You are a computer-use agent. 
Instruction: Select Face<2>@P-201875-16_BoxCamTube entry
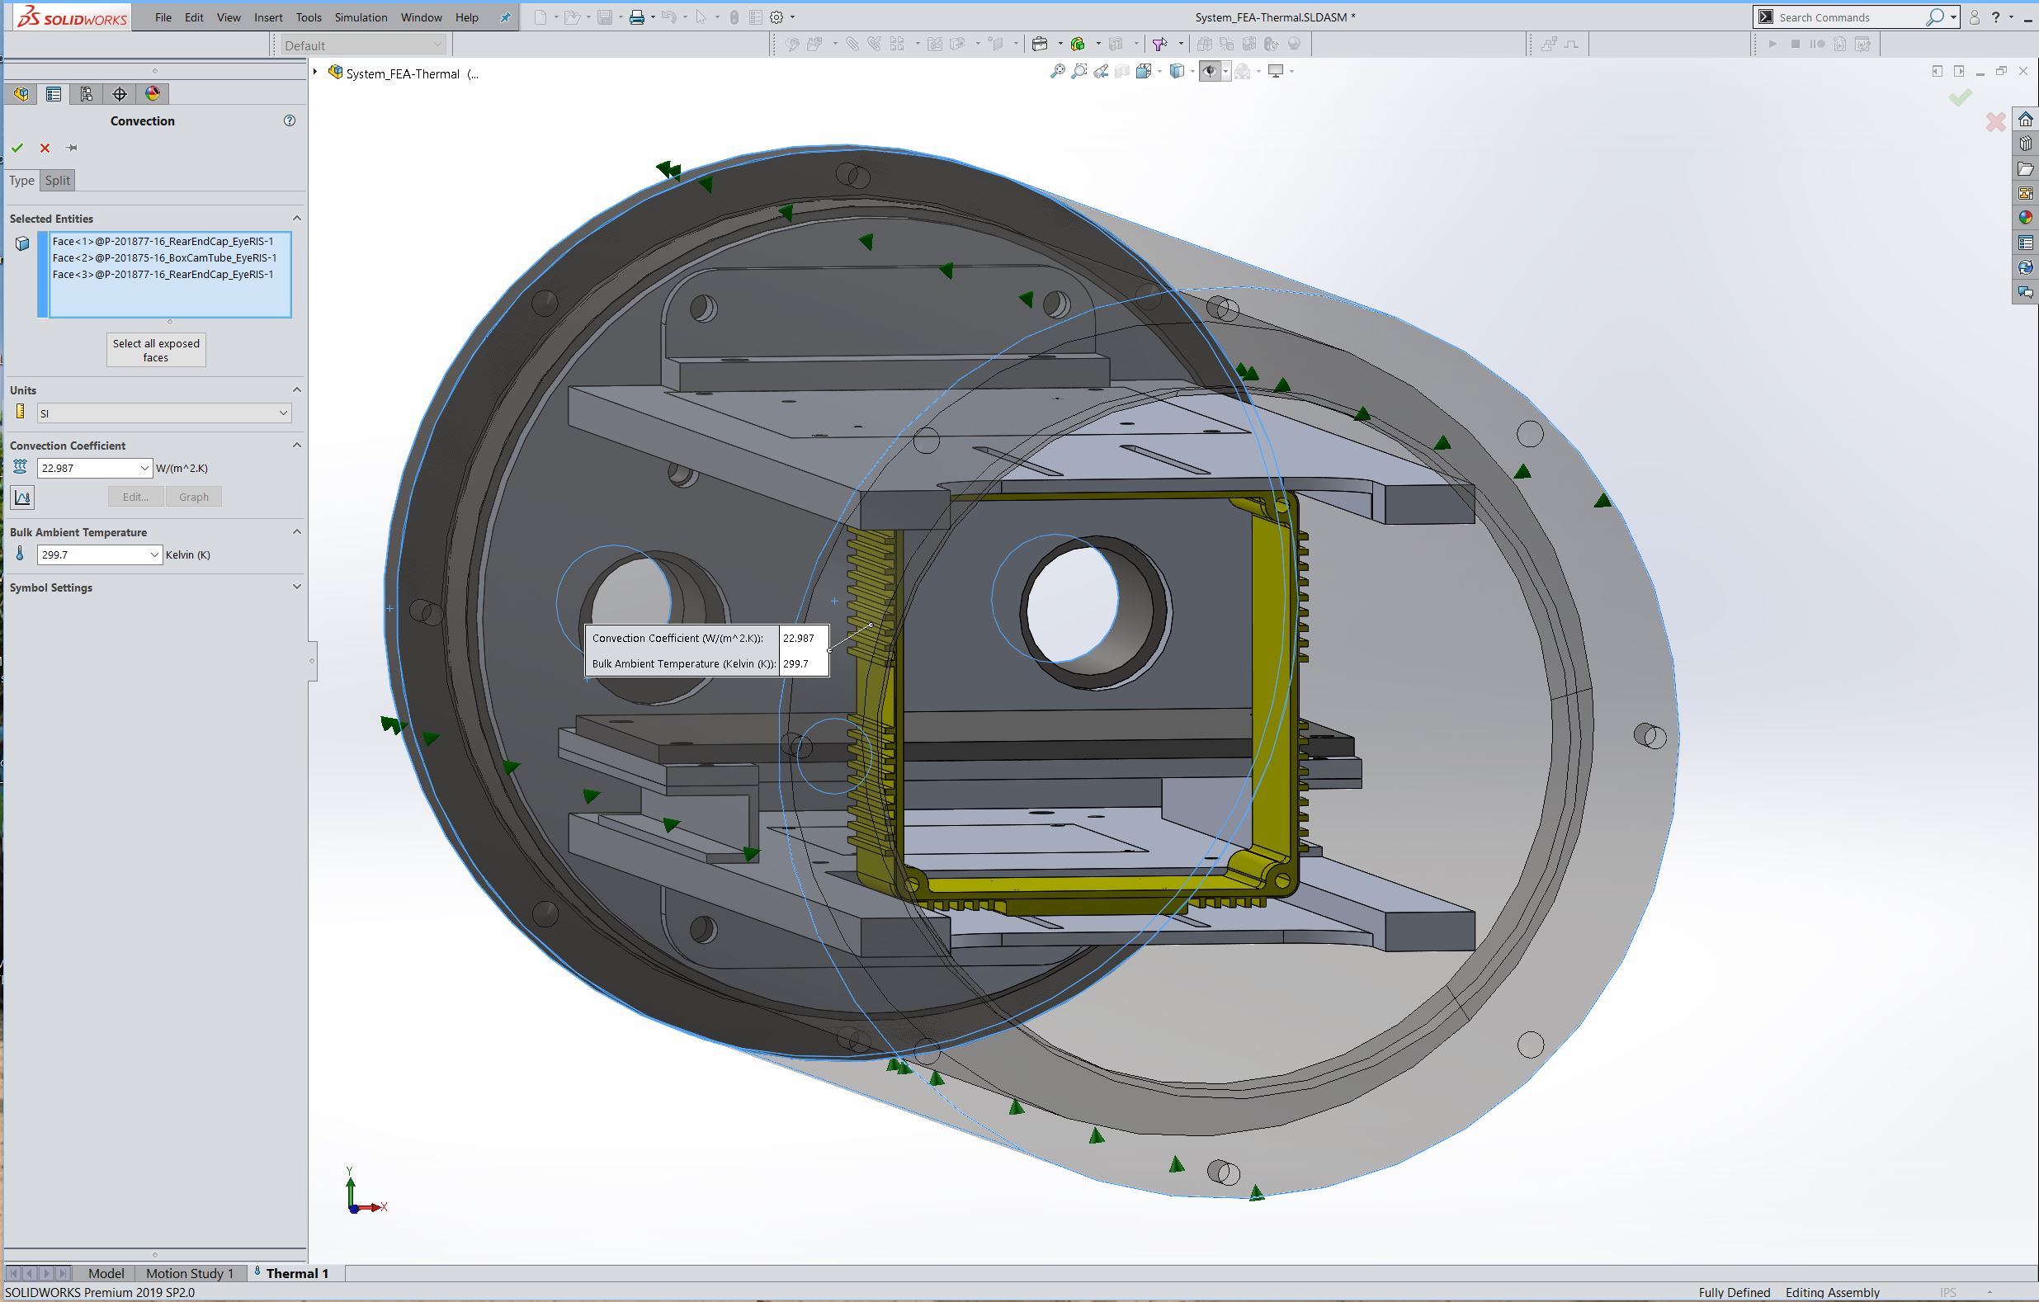(164, 258)
